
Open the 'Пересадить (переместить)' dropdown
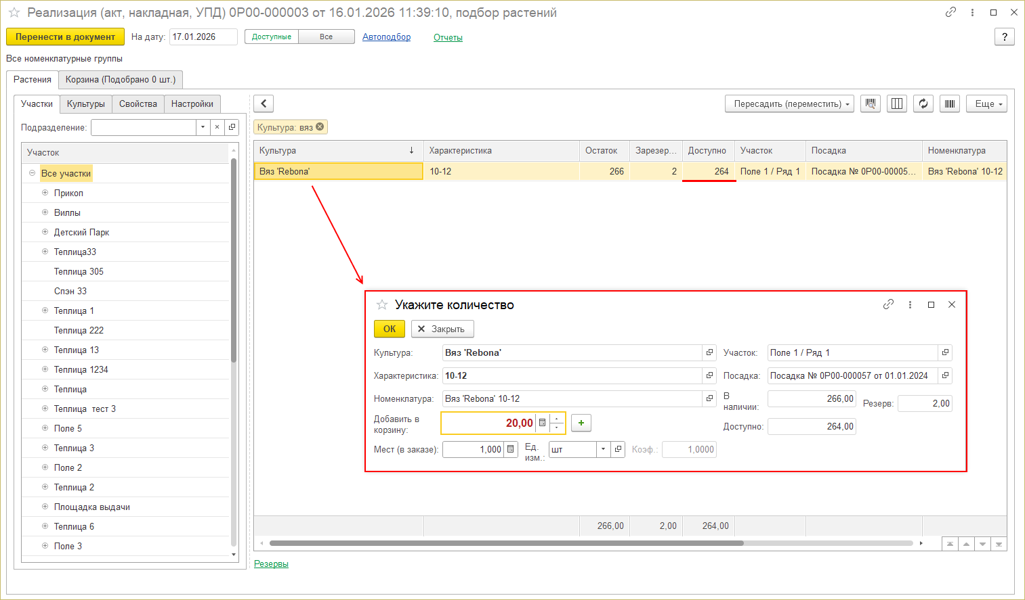(x=789, y=103)
